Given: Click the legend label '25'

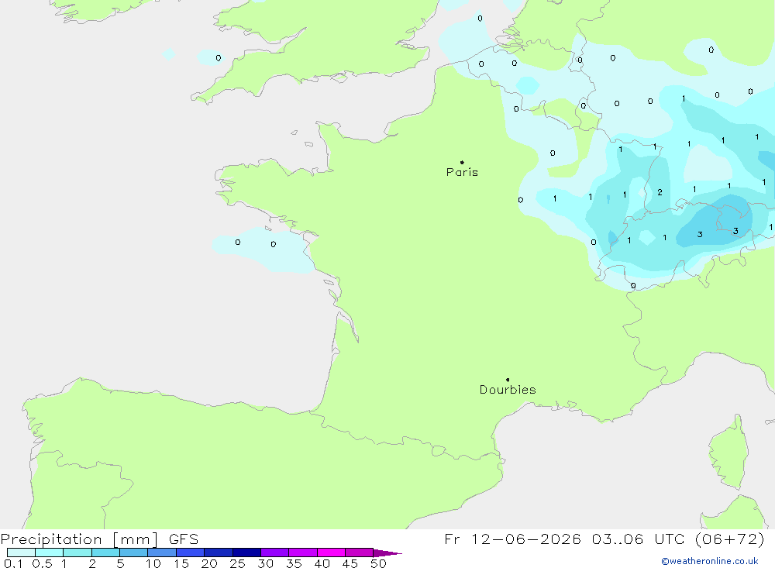Looking at the screenshot, I should [237, 563].
